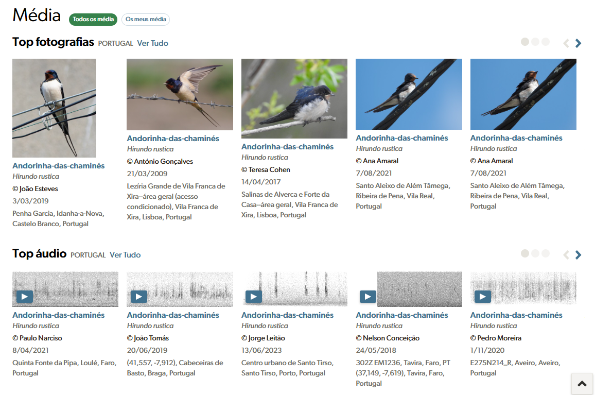Open Andorinha-das-chaminés link under Teresa Cohen photo
The image size is (595, 395).
pos(287,147)
